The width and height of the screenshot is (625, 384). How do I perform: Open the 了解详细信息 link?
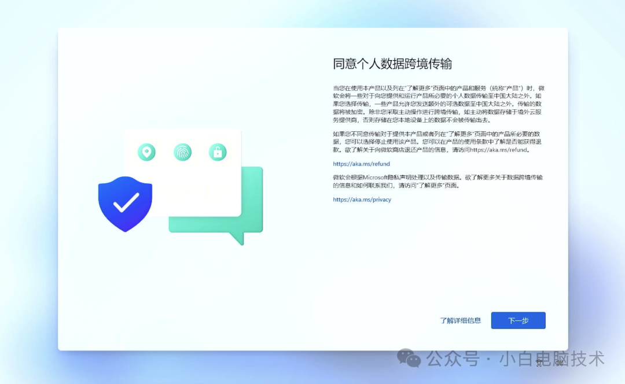(x=460, y=320)
